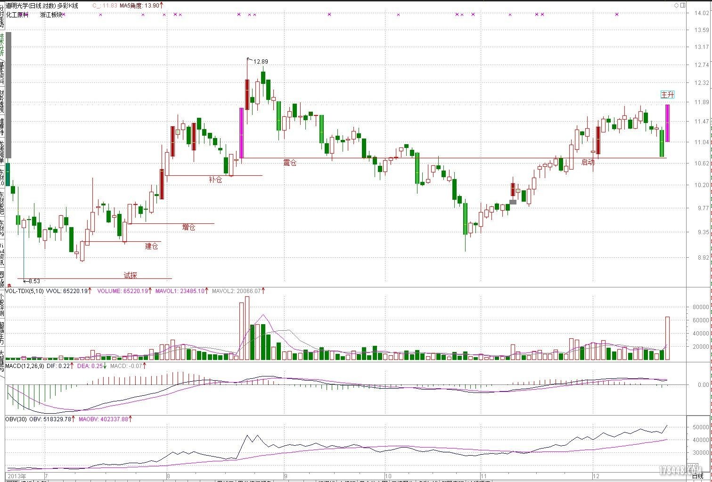
Task: Click the 试探 annotation label
Action: point(131,275)
